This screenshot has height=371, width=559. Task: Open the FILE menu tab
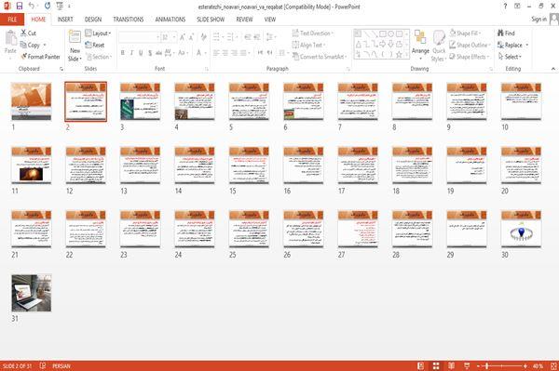click(x=12, y=20)
